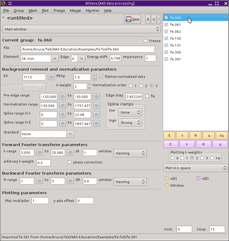Toggle purple χ(E) plot option

pyautogui.click(x=199, y=178)
